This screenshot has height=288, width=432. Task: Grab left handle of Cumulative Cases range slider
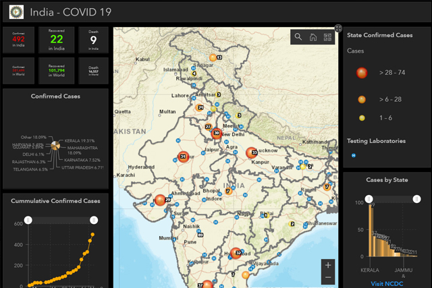point(28,220)
